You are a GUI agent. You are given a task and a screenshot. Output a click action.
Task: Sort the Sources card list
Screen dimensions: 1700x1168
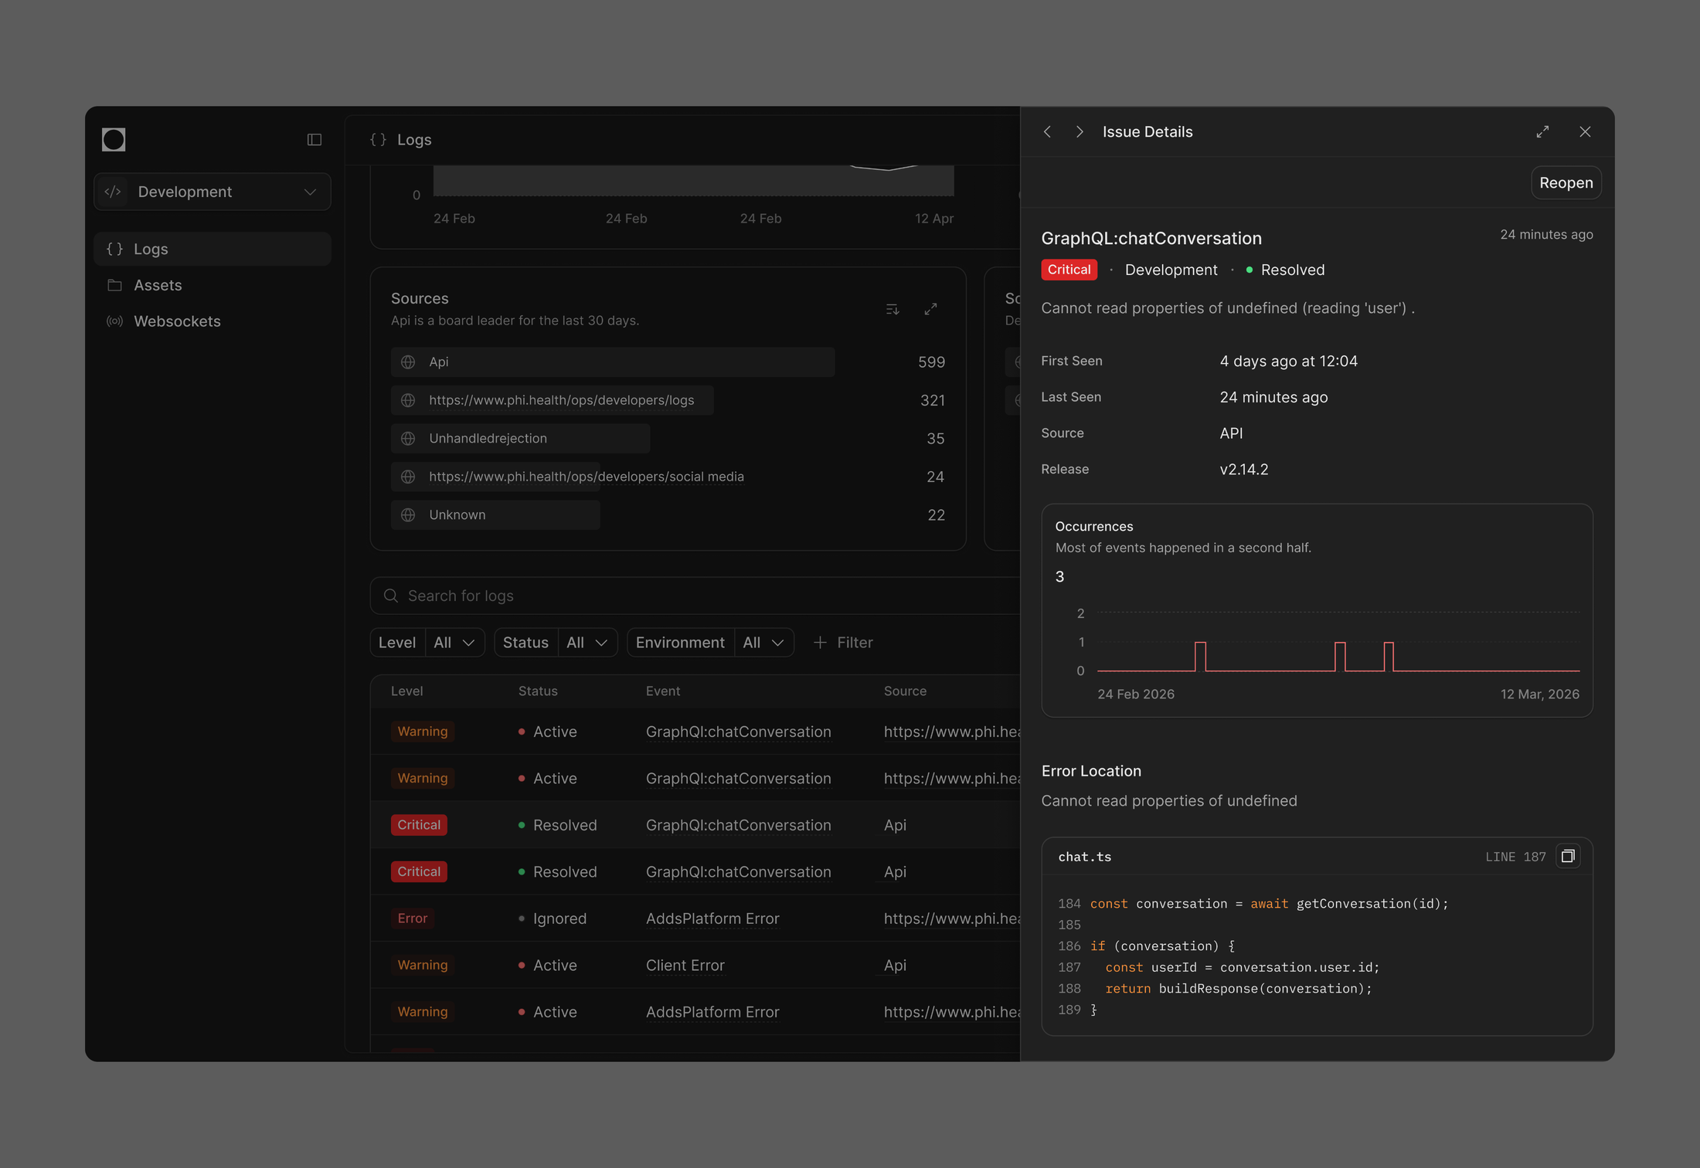(892, 310)
